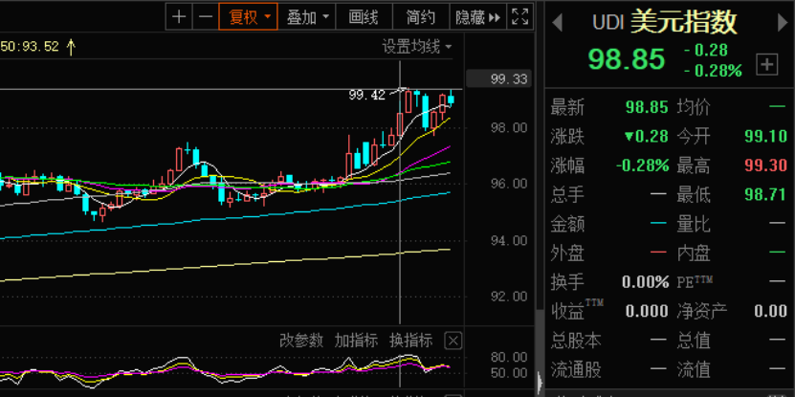Add UDI to watchlist with plus box

point(766,64)
